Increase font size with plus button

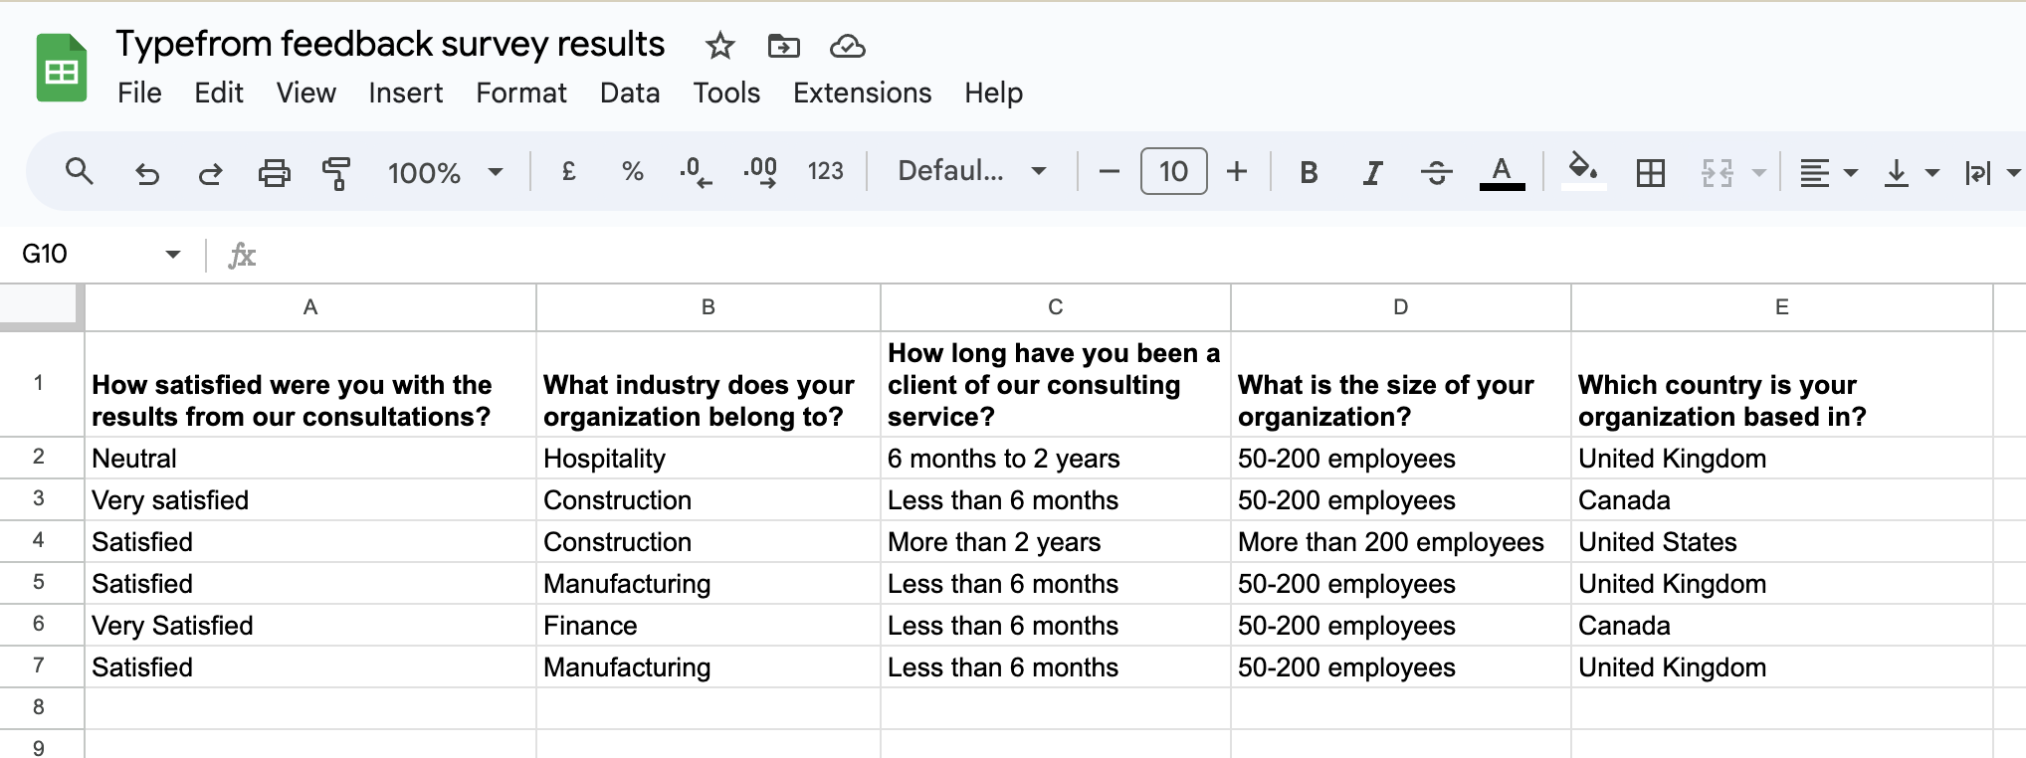tap(1236, 172)
